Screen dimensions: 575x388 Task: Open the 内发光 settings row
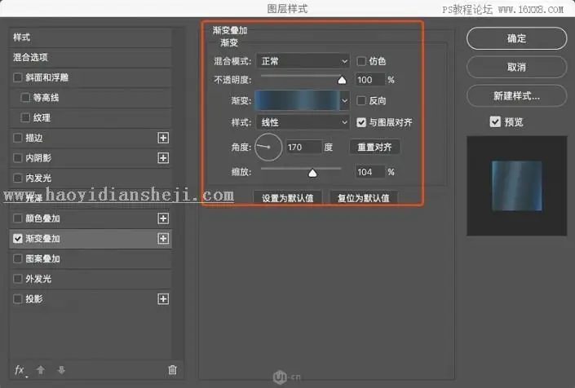coord(91,179)
